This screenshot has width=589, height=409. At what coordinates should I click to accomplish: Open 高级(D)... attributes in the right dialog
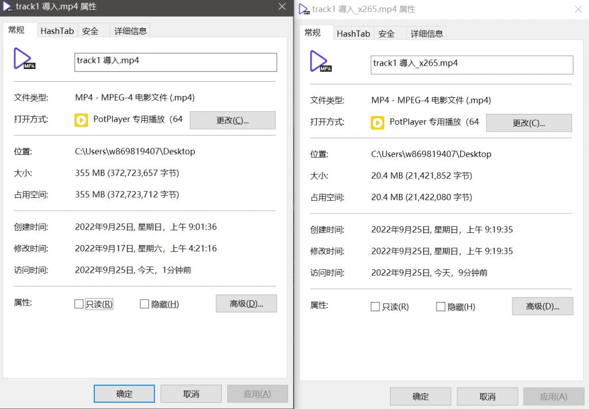click(x=542, y=306)
